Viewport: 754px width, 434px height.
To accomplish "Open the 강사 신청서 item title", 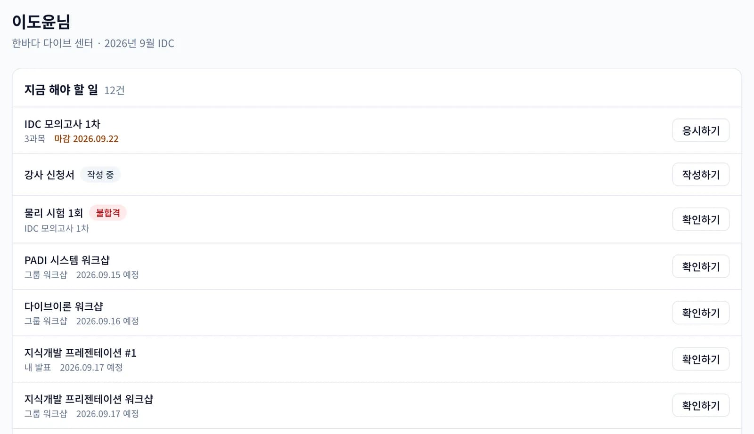I will 49,175.
